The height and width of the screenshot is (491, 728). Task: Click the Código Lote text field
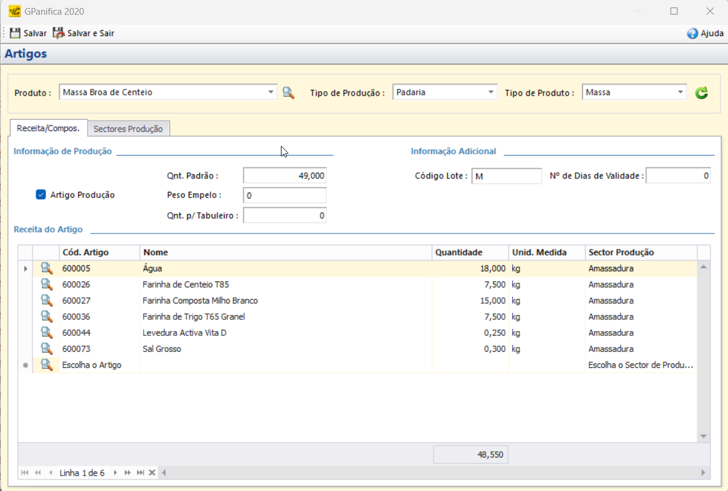[x=506, y=176]
